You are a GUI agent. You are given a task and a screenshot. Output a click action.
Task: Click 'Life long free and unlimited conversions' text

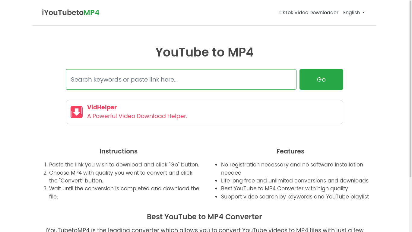295,181
